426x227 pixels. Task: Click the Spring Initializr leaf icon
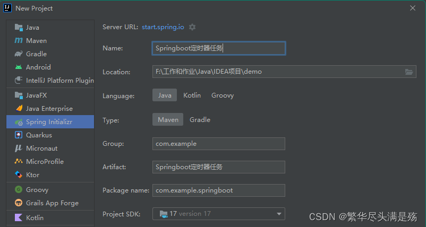pos(19,122)
